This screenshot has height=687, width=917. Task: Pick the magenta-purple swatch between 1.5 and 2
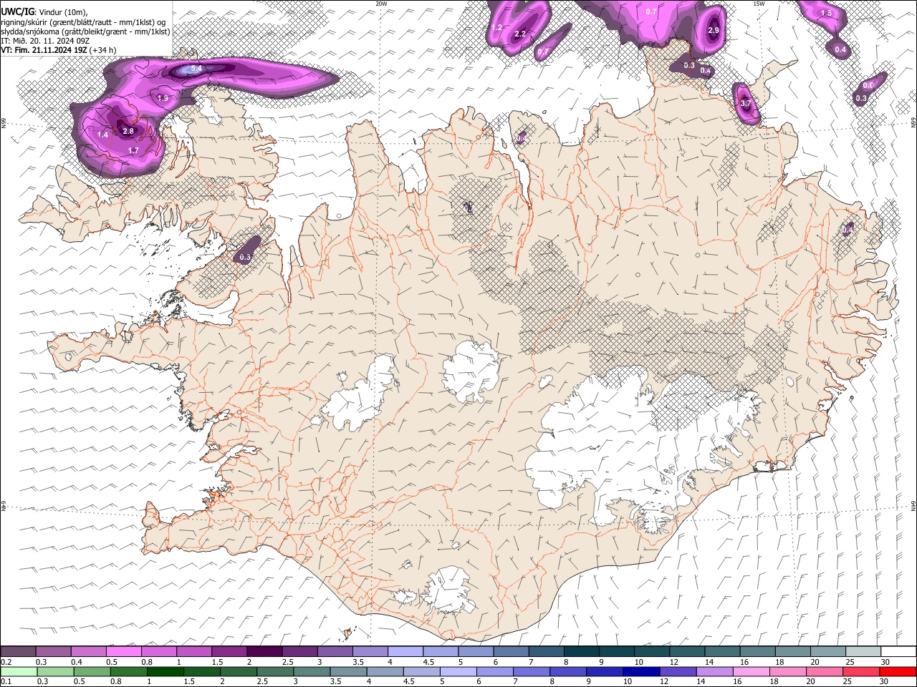click(229, 652)
